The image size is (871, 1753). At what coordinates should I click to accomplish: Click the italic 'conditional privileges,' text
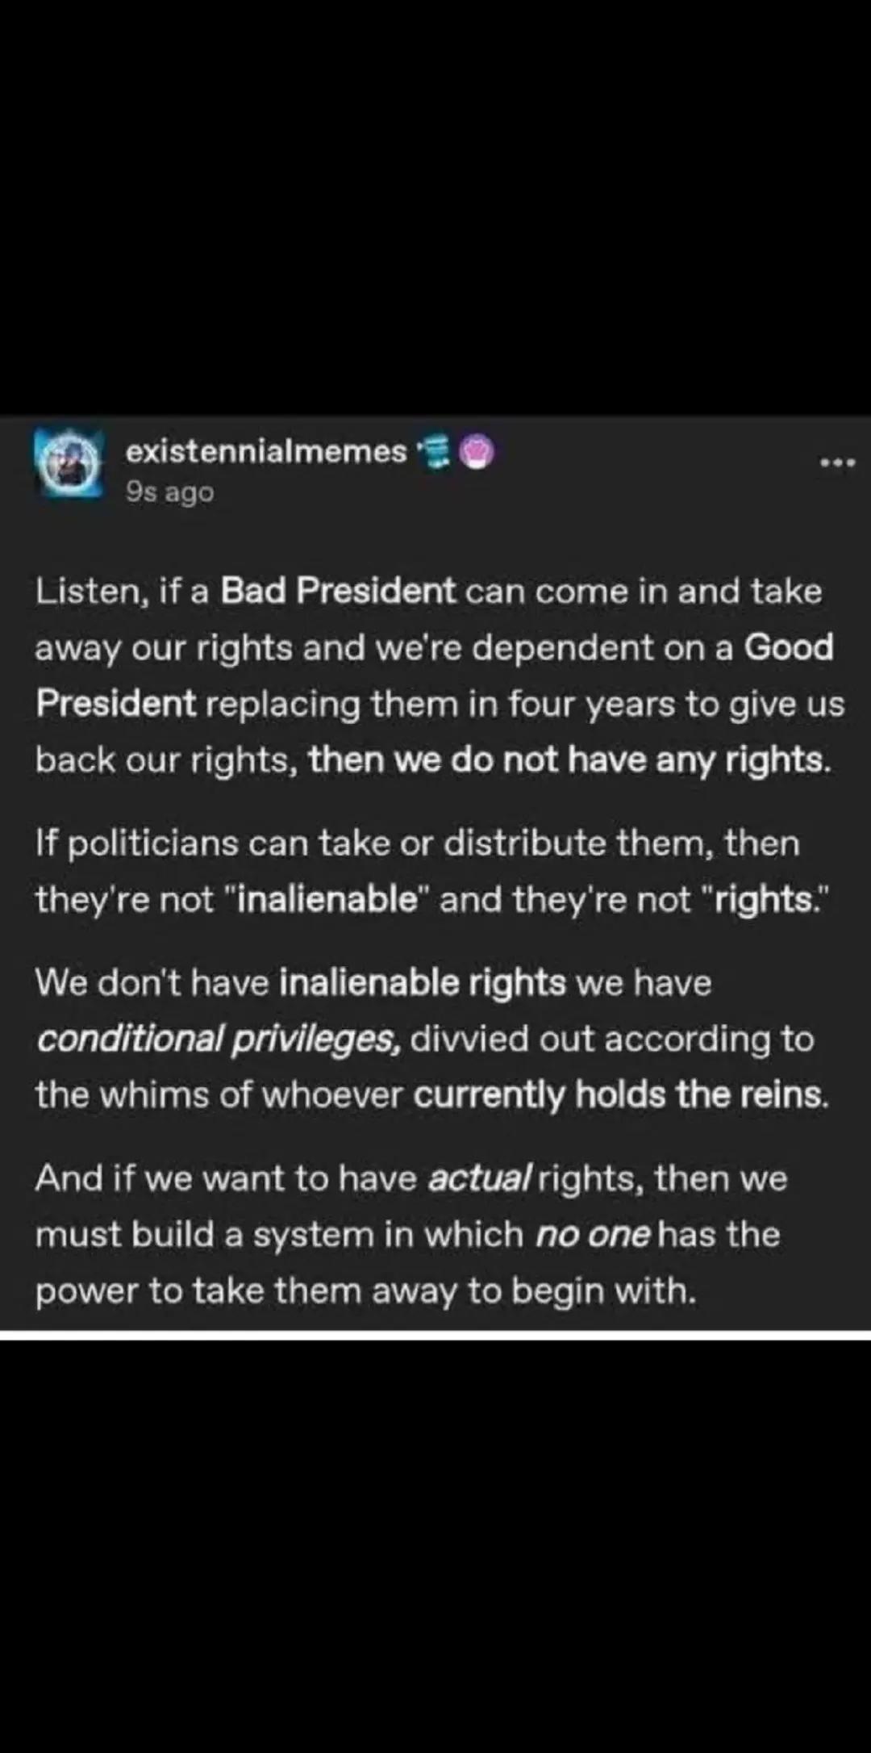[219, 1039]
